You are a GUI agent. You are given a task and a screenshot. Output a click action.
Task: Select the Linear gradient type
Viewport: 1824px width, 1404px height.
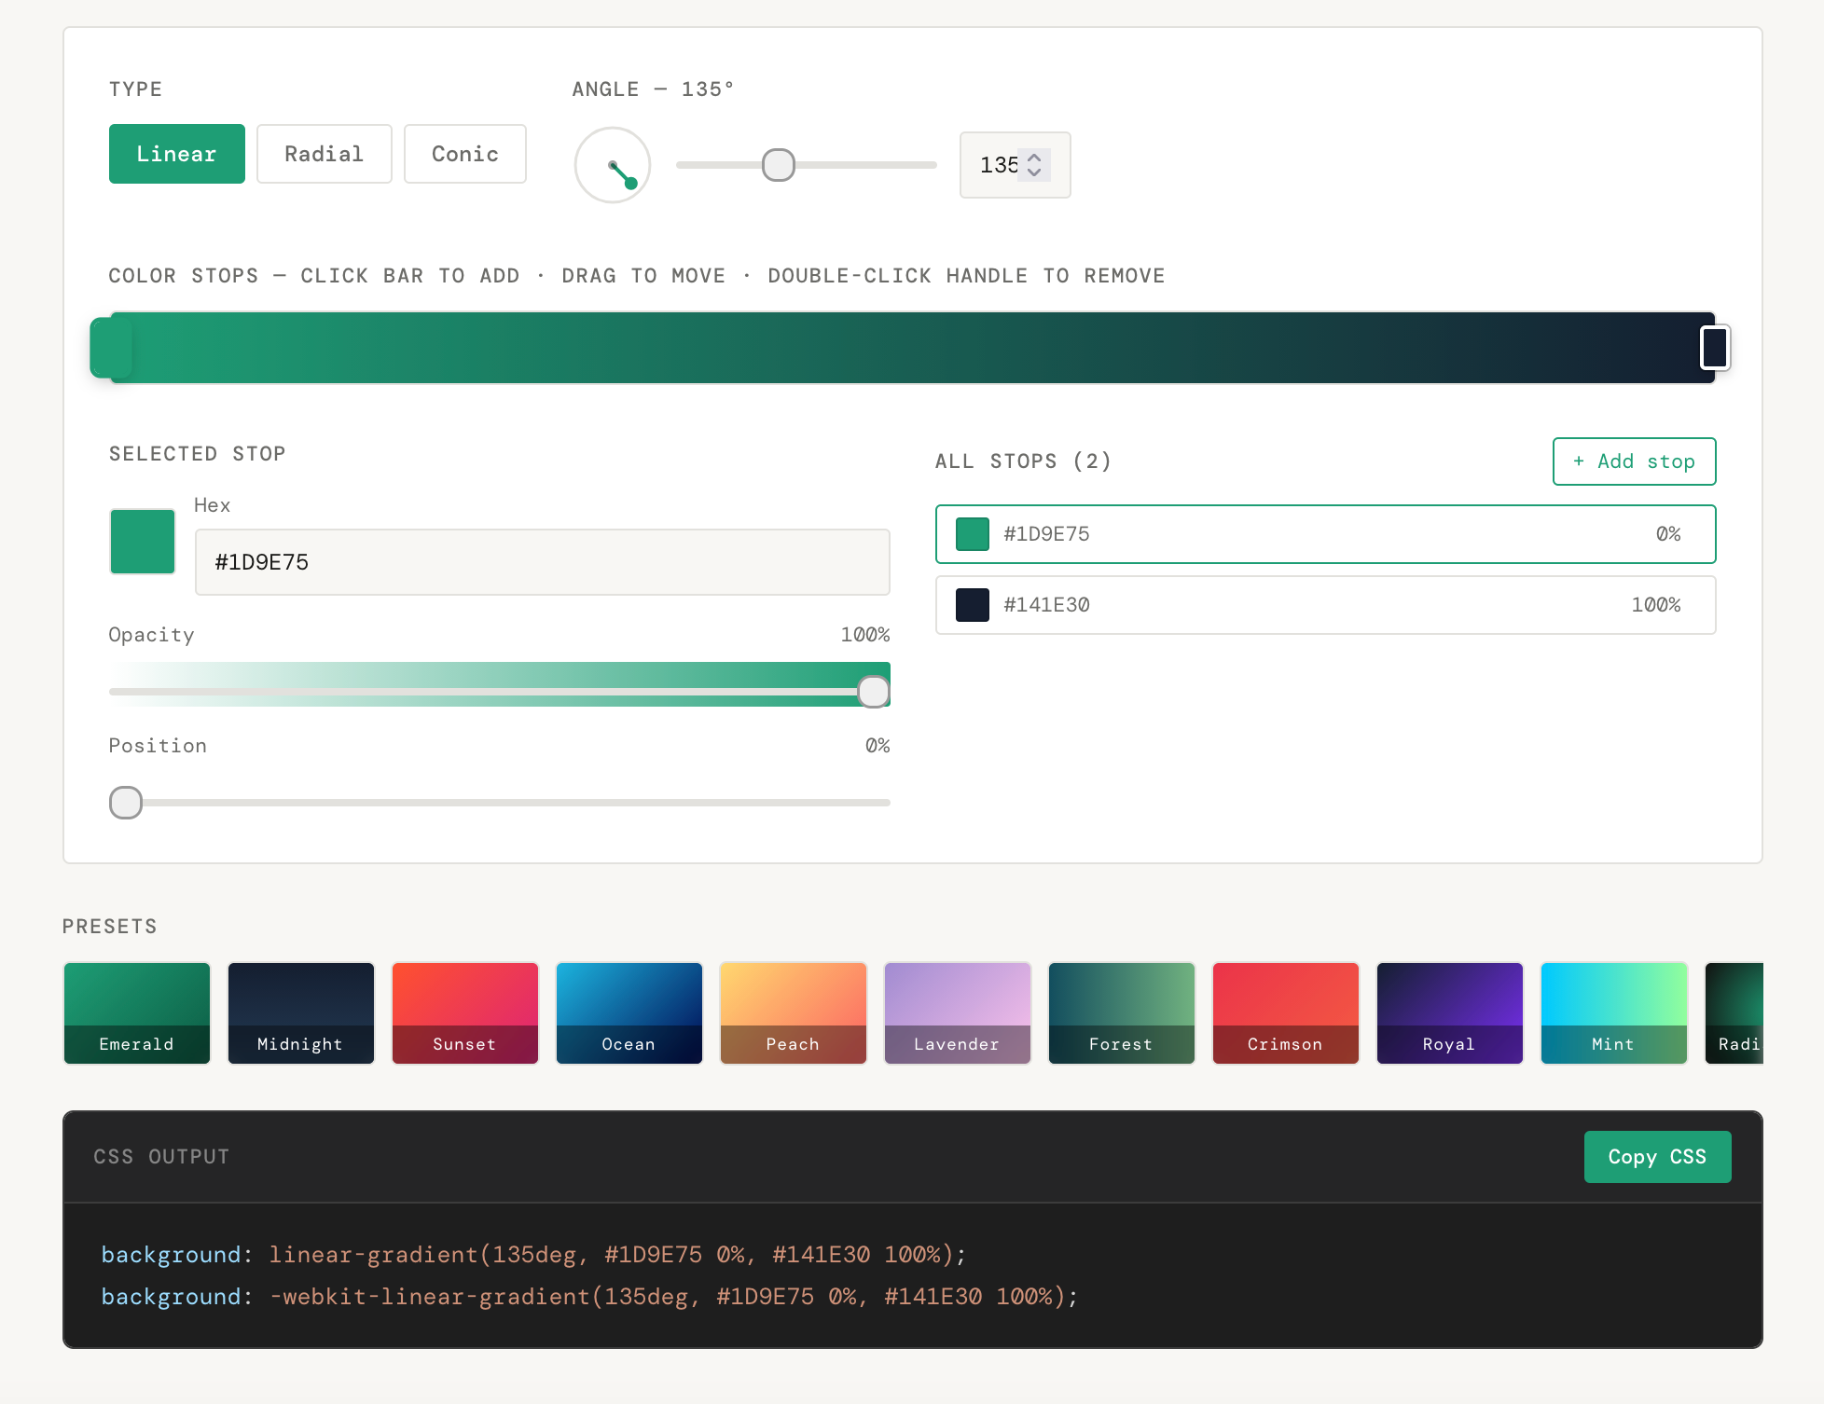tap(177, 154)
